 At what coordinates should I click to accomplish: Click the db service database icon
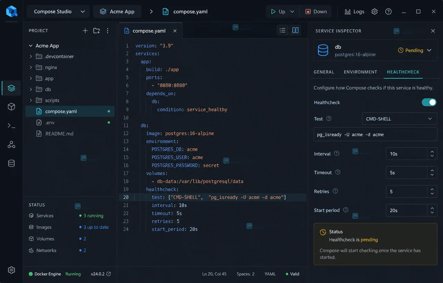pos(323,50)
